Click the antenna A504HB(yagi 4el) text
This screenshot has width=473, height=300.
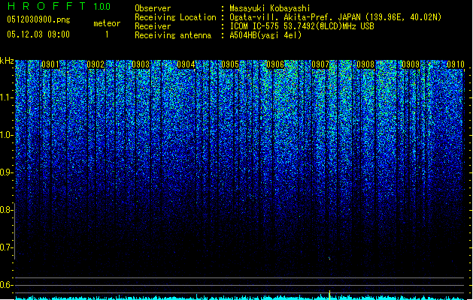pyautogui.click(x=265, y=35)
